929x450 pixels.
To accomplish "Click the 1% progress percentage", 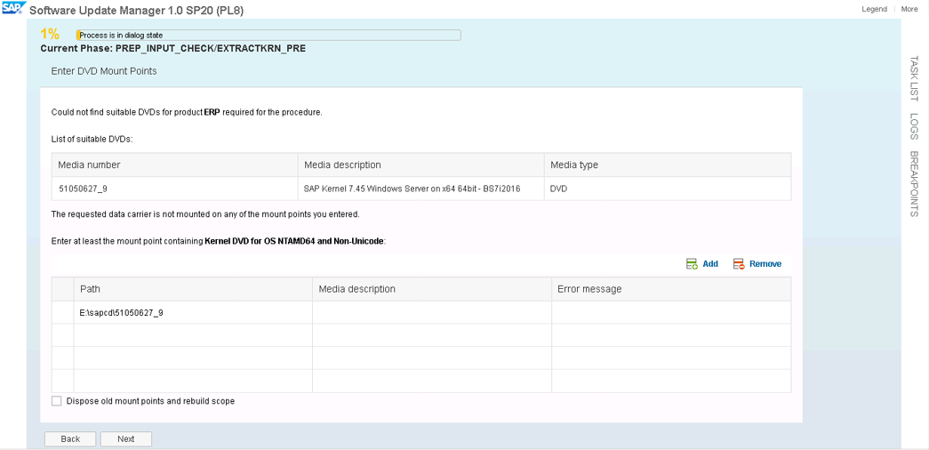I will (50, 34).
